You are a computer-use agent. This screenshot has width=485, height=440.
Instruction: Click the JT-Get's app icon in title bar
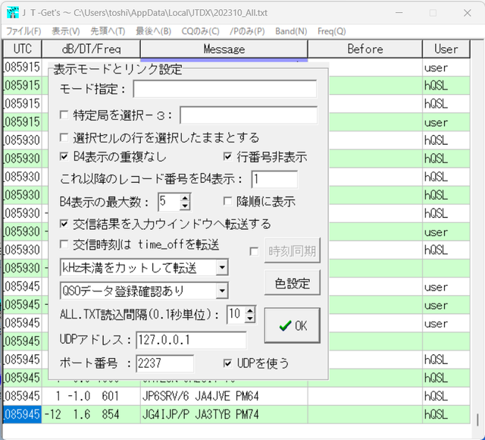click(12, 13)
